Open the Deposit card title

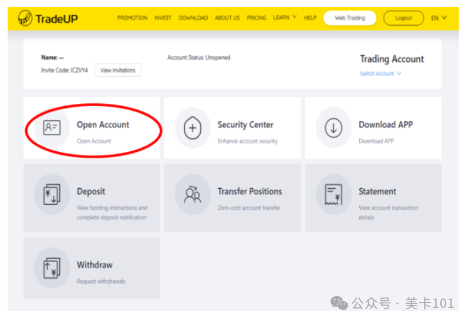click(91, 191)
